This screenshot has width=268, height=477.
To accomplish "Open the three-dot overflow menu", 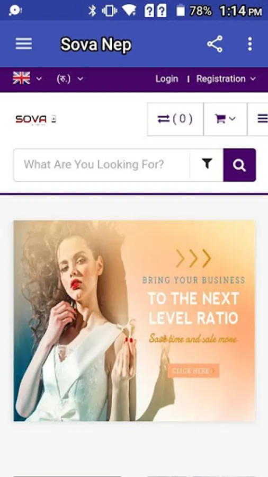I will click(x=250, y=44).
